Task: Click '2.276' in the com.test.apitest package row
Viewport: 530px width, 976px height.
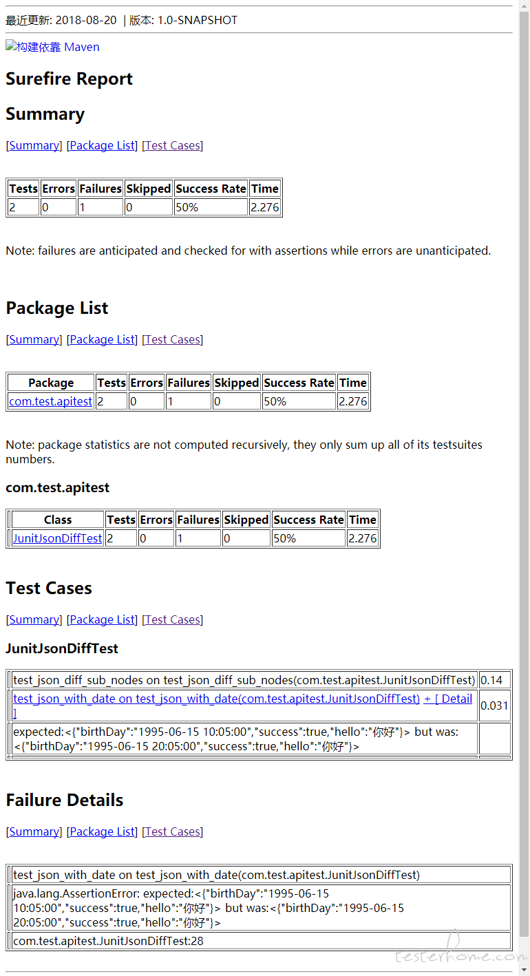Action: coord(353,401)
